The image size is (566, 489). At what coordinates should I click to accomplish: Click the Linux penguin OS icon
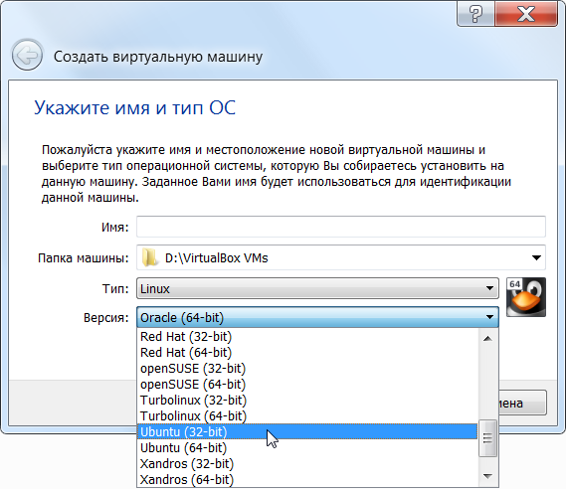point(526,297)
